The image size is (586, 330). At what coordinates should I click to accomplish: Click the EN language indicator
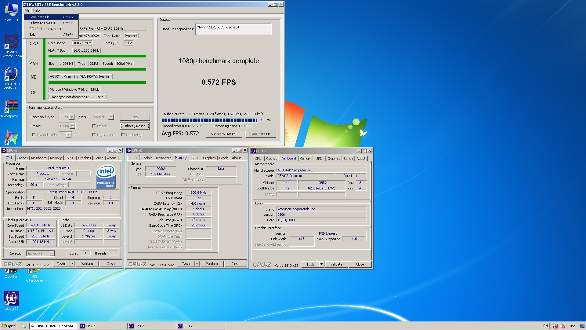[545, 326]
